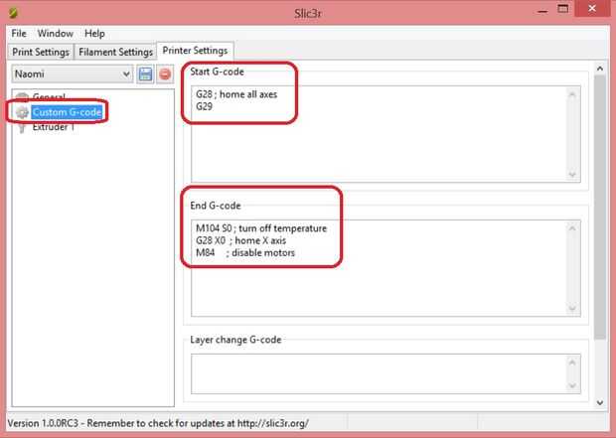The width and height of the screenshot is (616, 438).
Task: Click the main panel scrollbar up arrow
Action: point(600,69)
